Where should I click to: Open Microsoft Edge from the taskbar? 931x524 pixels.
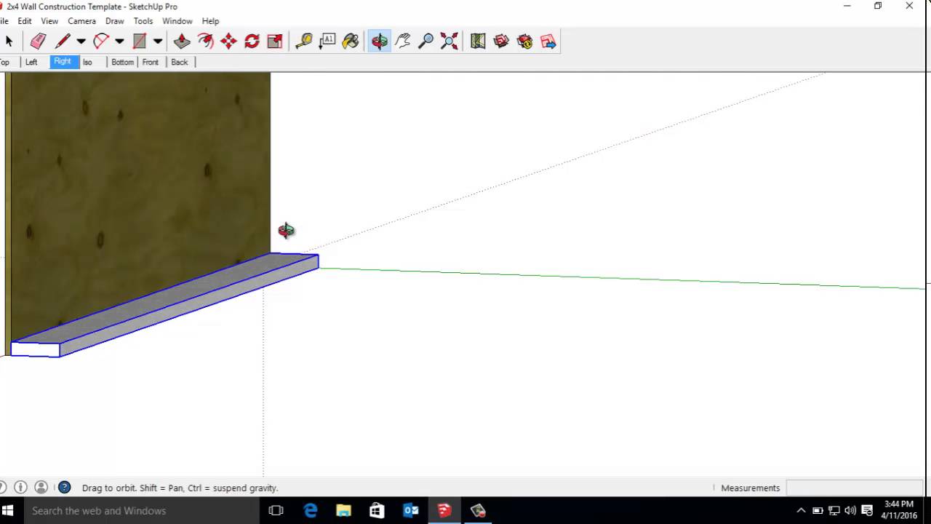click(311, 510)
